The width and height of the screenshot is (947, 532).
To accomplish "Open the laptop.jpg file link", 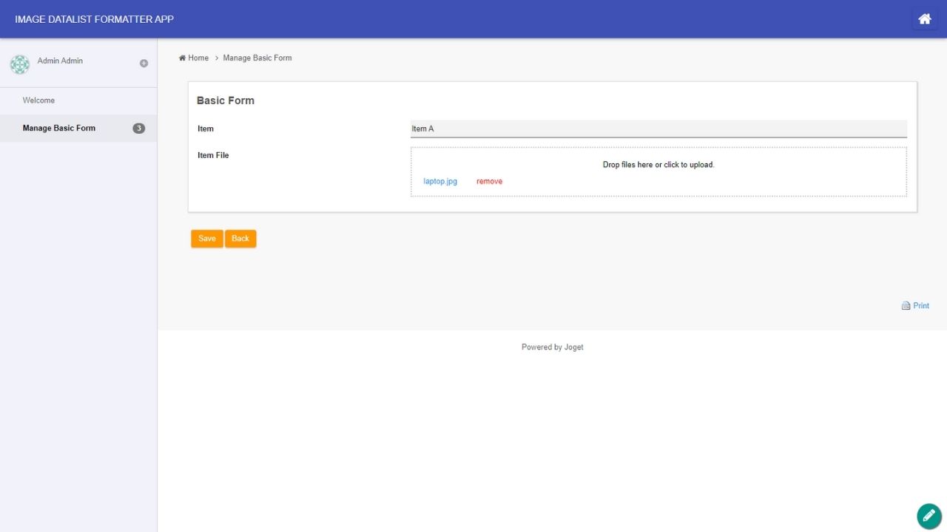I will coord(440,182).
